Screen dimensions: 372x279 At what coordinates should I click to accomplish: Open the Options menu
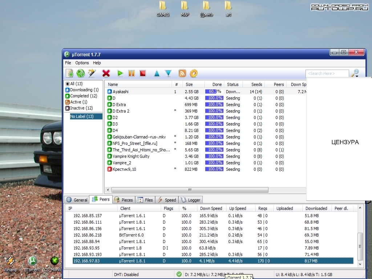82,63
